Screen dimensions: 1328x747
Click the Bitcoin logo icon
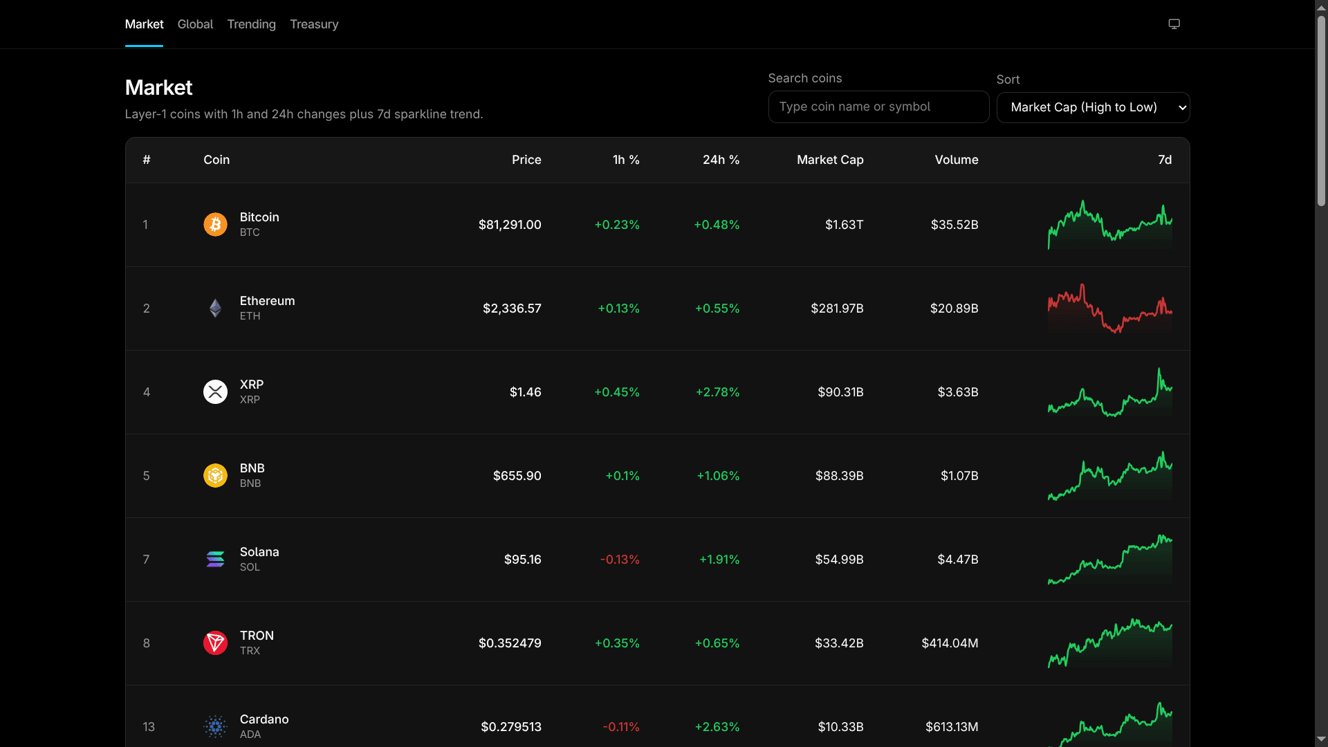click(215, 225)
